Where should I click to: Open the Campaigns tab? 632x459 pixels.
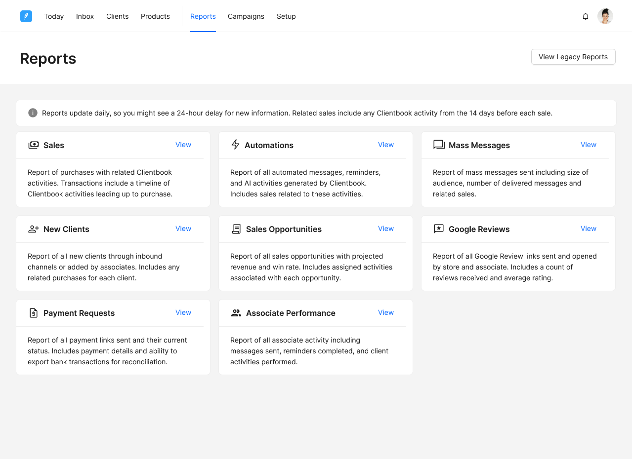[246, 16]
